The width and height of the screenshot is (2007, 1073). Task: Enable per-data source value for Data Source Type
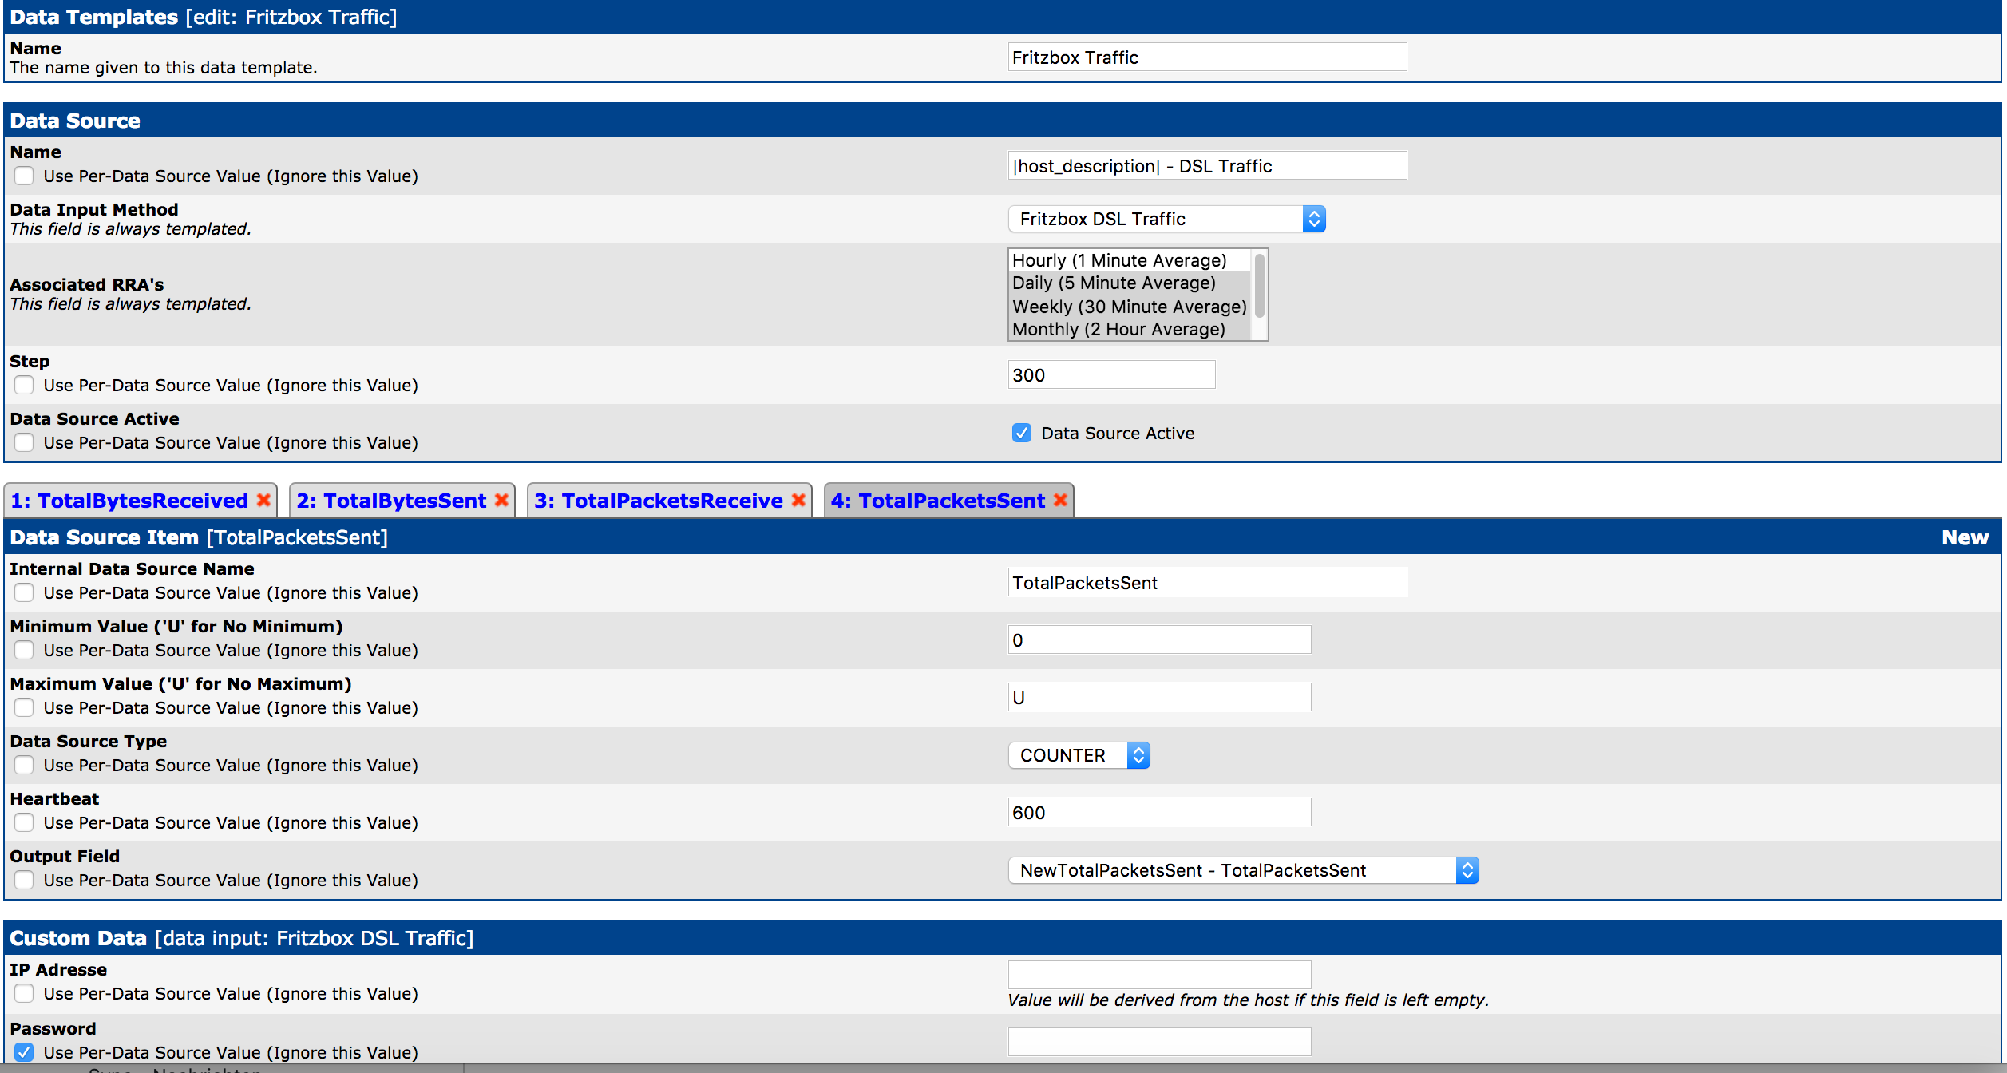[24, 765]
